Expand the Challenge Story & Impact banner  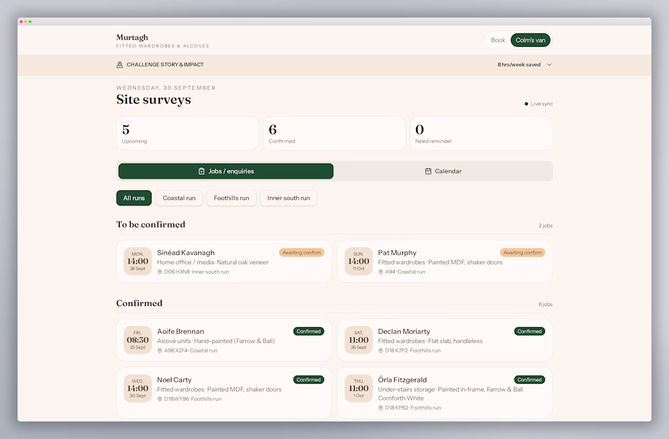[334, 65]
